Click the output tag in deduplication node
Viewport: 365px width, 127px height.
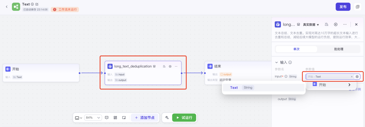pyautogui.click(x=121, y=80)
